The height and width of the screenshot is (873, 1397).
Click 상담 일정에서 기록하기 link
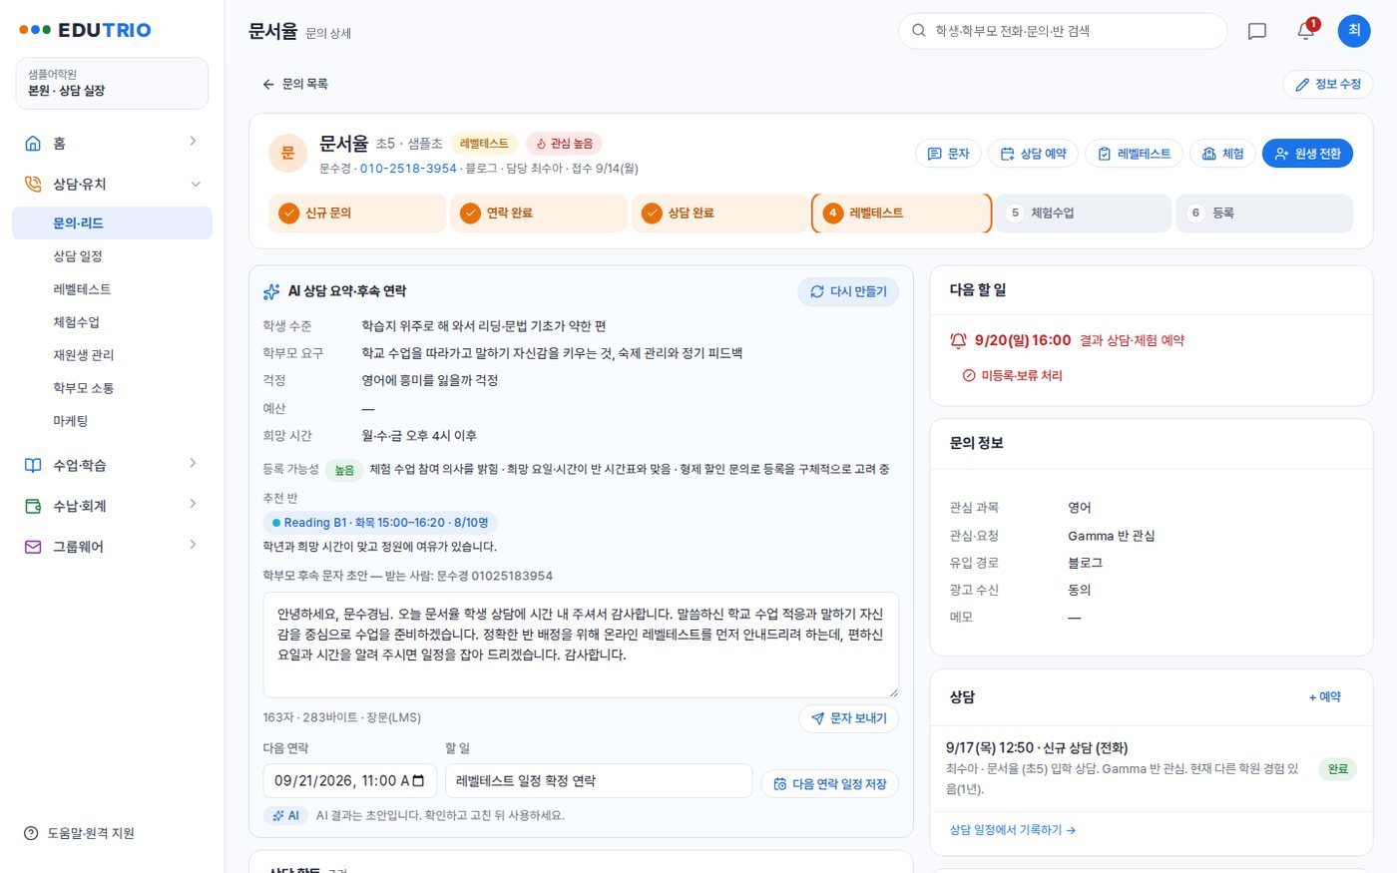point(1013,829)
